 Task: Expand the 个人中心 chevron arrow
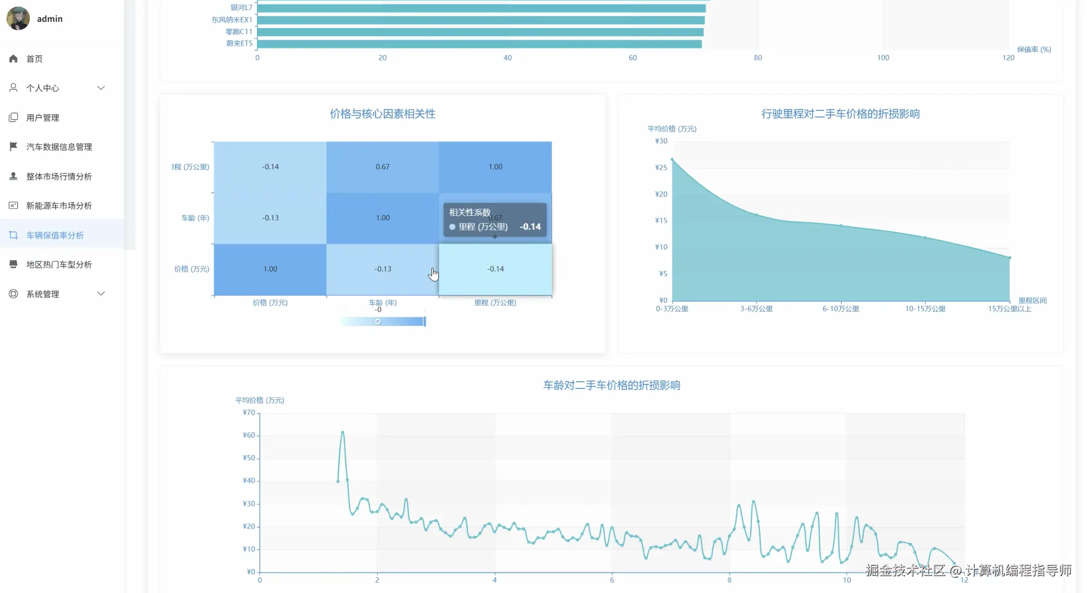coord(101,88)
